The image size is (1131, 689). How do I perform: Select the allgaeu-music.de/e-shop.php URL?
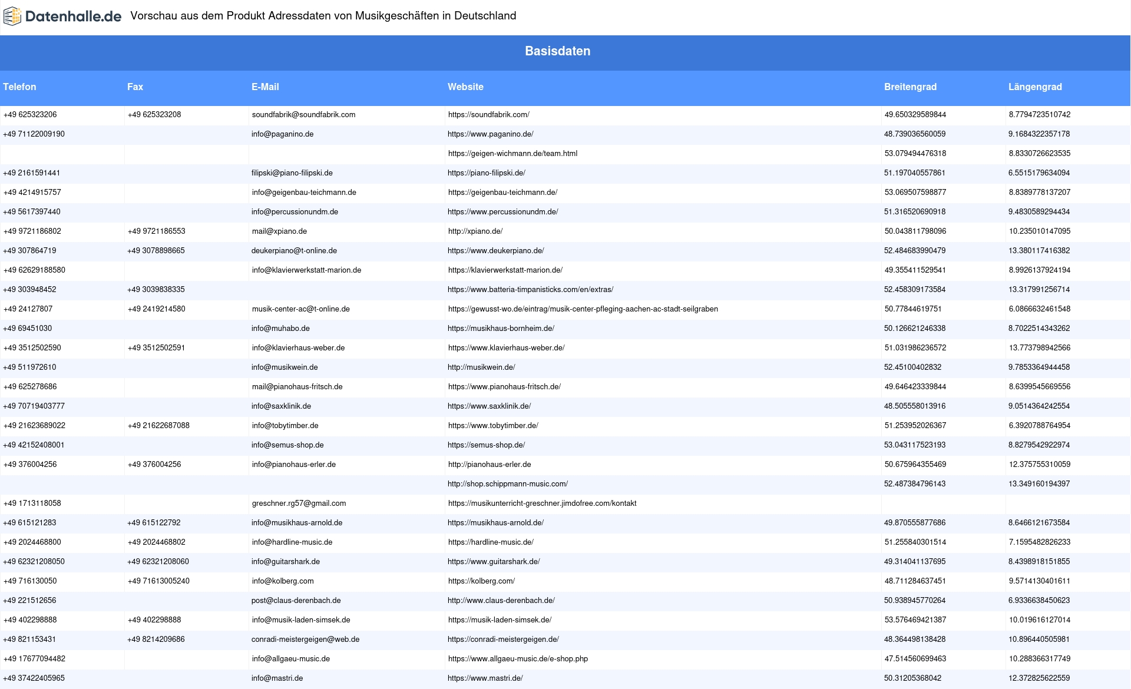(x=518, y=659)
